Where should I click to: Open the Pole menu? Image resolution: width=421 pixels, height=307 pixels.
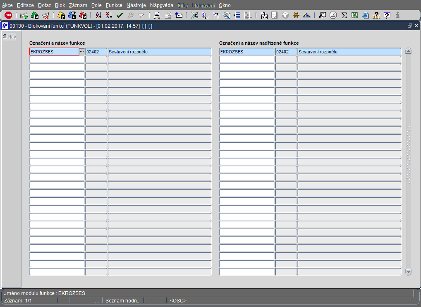tap(96, 5)
